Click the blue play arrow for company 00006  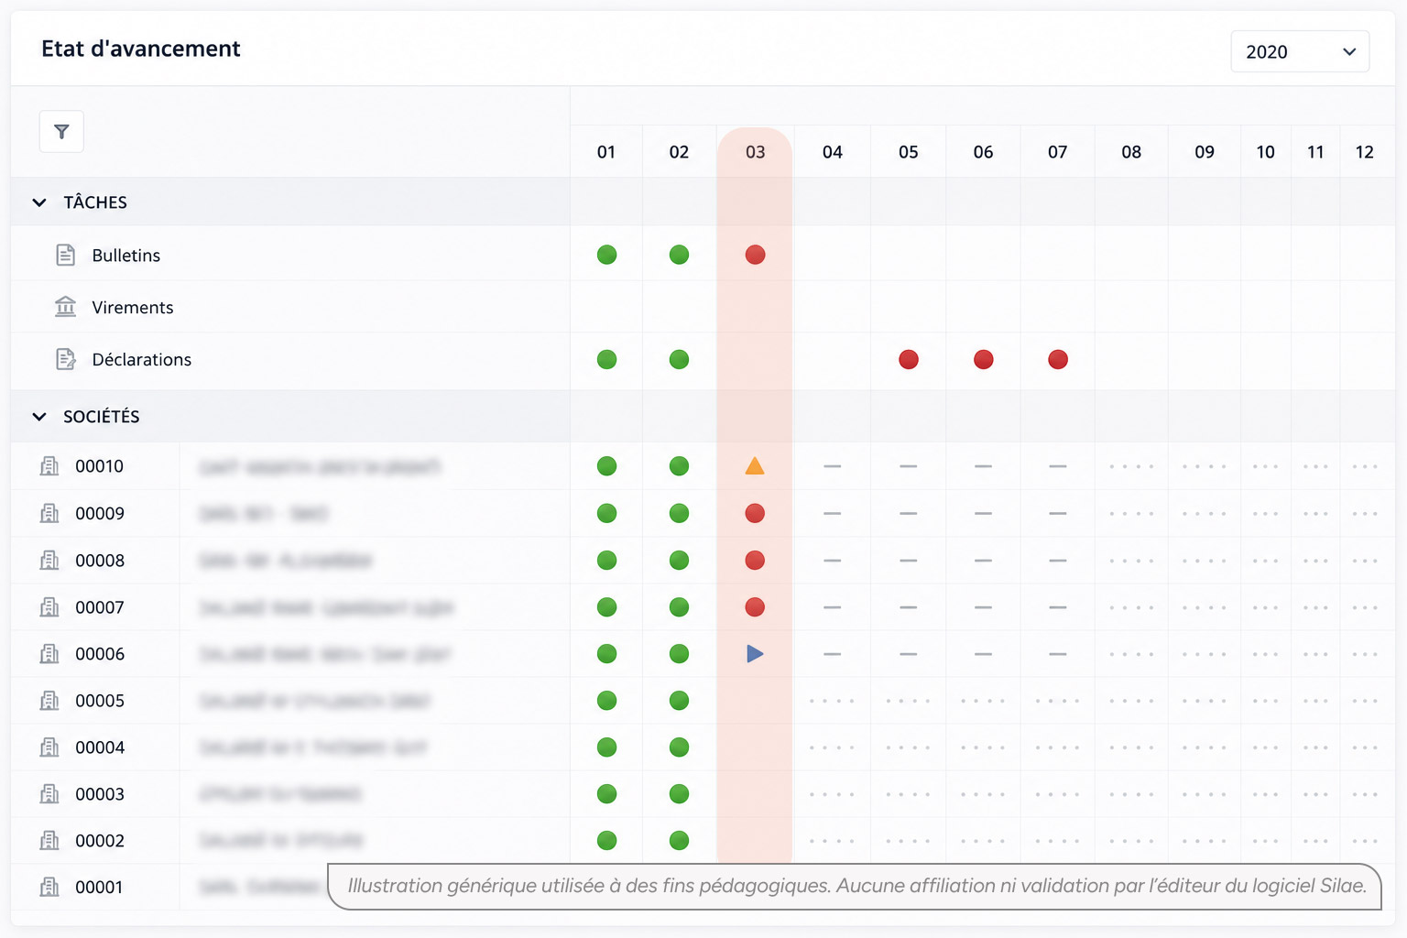coord(755,654)
